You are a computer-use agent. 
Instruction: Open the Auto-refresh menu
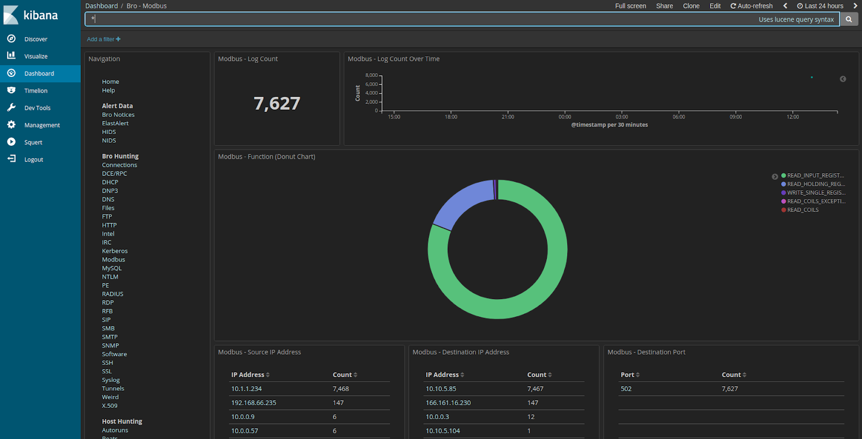tap(751, 6)
